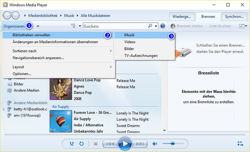The image size is (250, 152).
Task: Expand Layout submenu arrow
Action: click(111, 67)
